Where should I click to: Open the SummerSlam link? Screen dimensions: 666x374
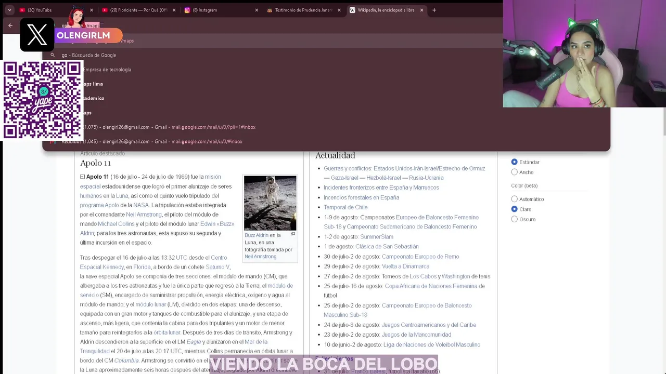click(377, 237)
